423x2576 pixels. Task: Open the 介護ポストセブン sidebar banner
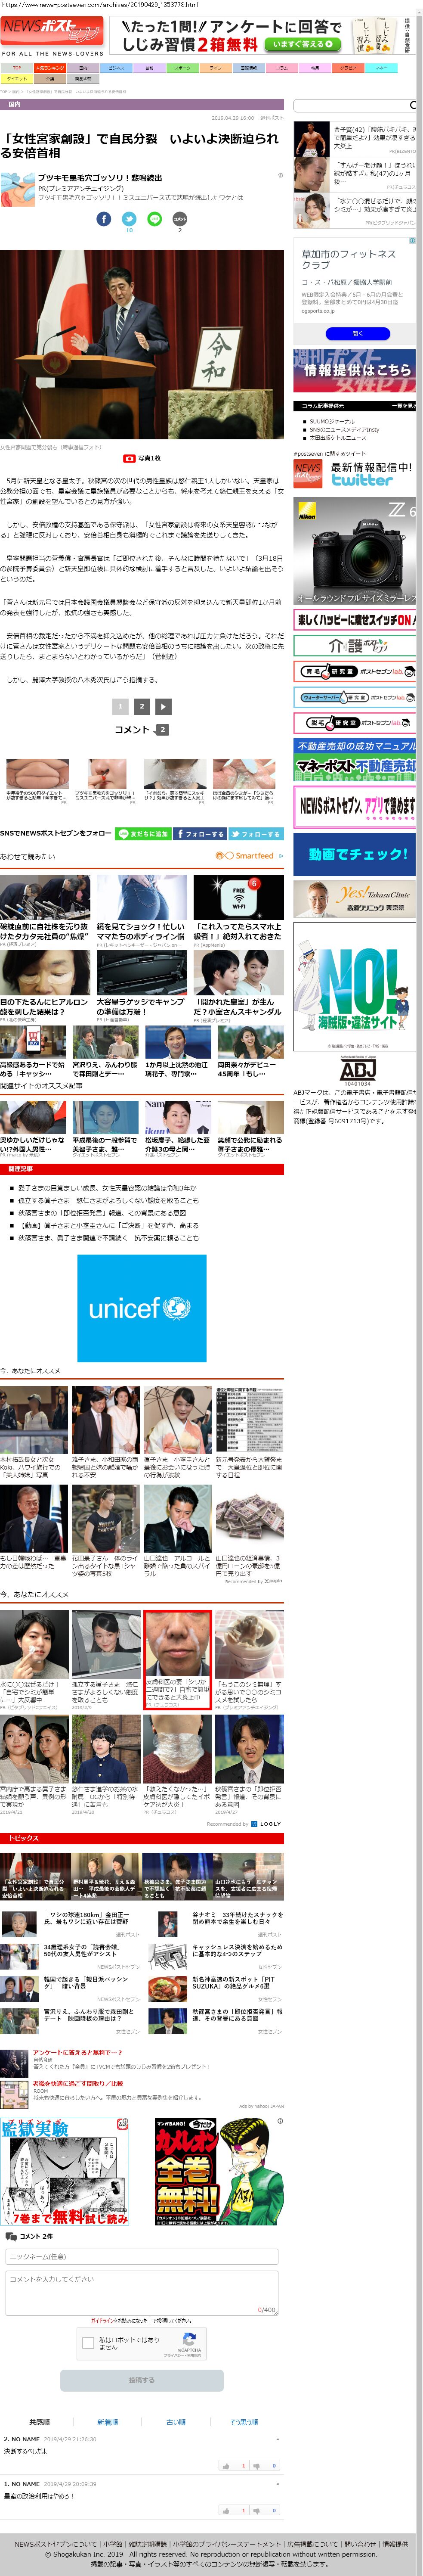354,645
